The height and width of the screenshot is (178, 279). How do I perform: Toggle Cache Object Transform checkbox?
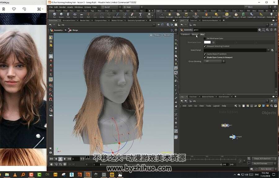[205, 54]
